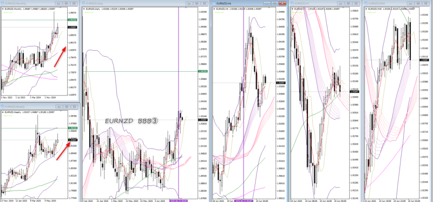
Task: Close the EURNZD,H4 chart window
Action: pos(282,3)
